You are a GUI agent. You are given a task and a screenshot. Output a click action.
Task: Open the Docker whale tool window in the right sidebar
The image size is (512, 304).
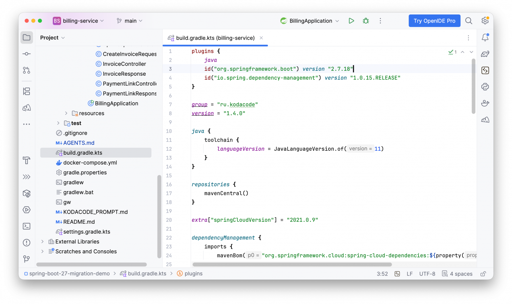point(485,103)
